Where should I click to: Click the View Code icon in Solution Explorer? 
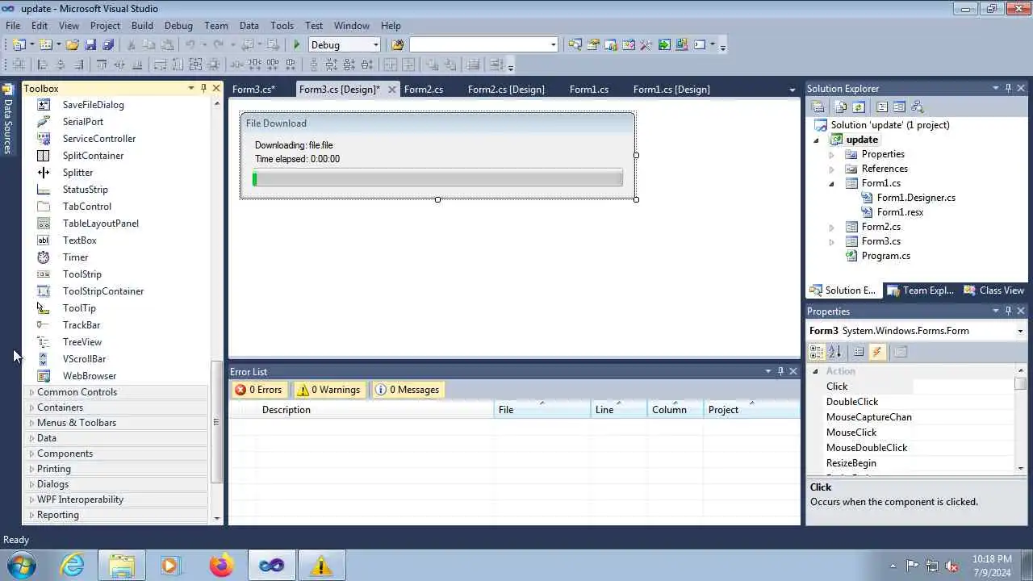(882, 107)
